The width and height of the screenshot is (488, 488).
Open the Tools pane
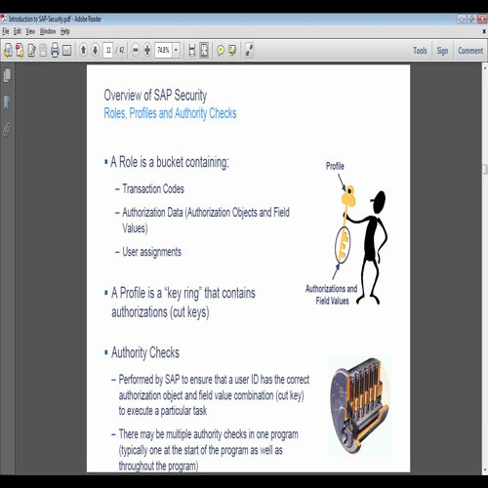pyautogui.click(x=420, y=51)
